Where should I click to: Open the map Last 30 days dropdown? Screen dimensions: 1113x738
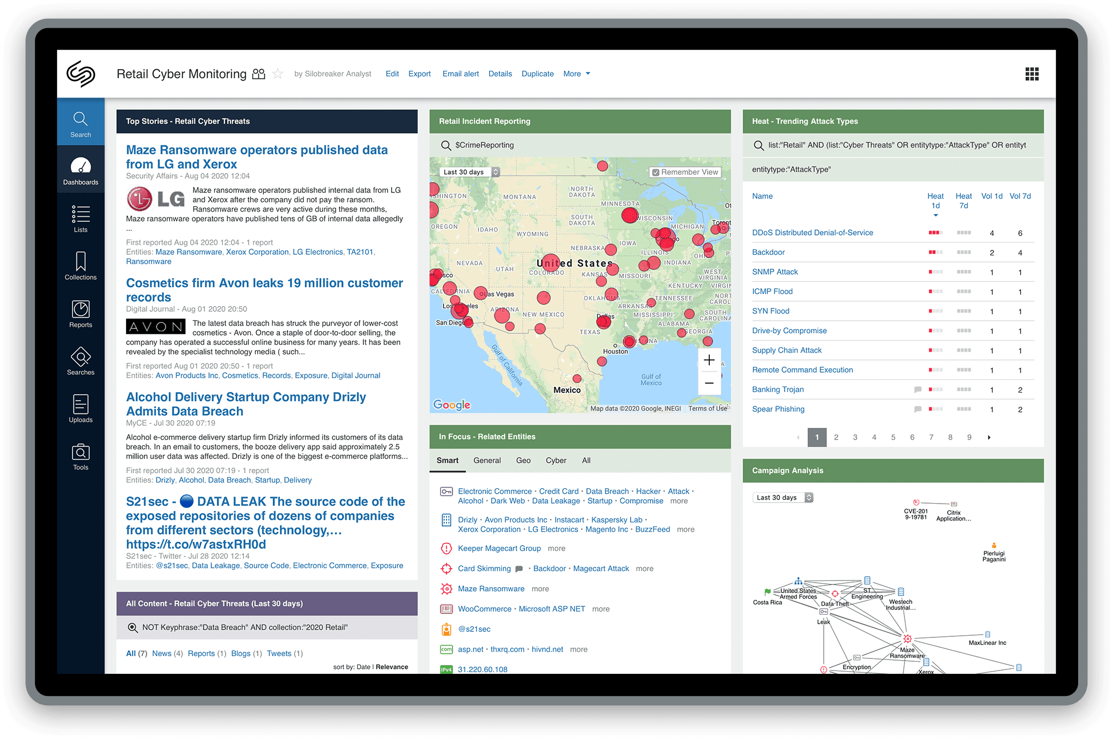point(471,172)
